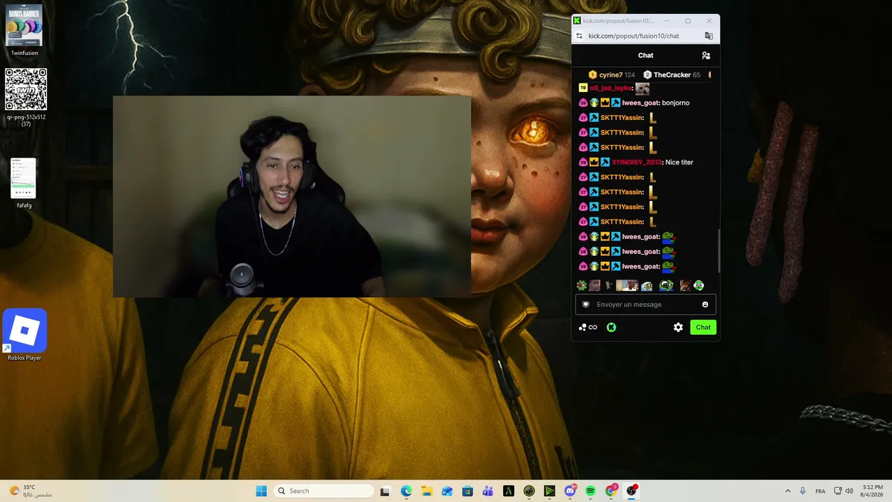Click username X11NOISY_ZG13 in chat

636,162
